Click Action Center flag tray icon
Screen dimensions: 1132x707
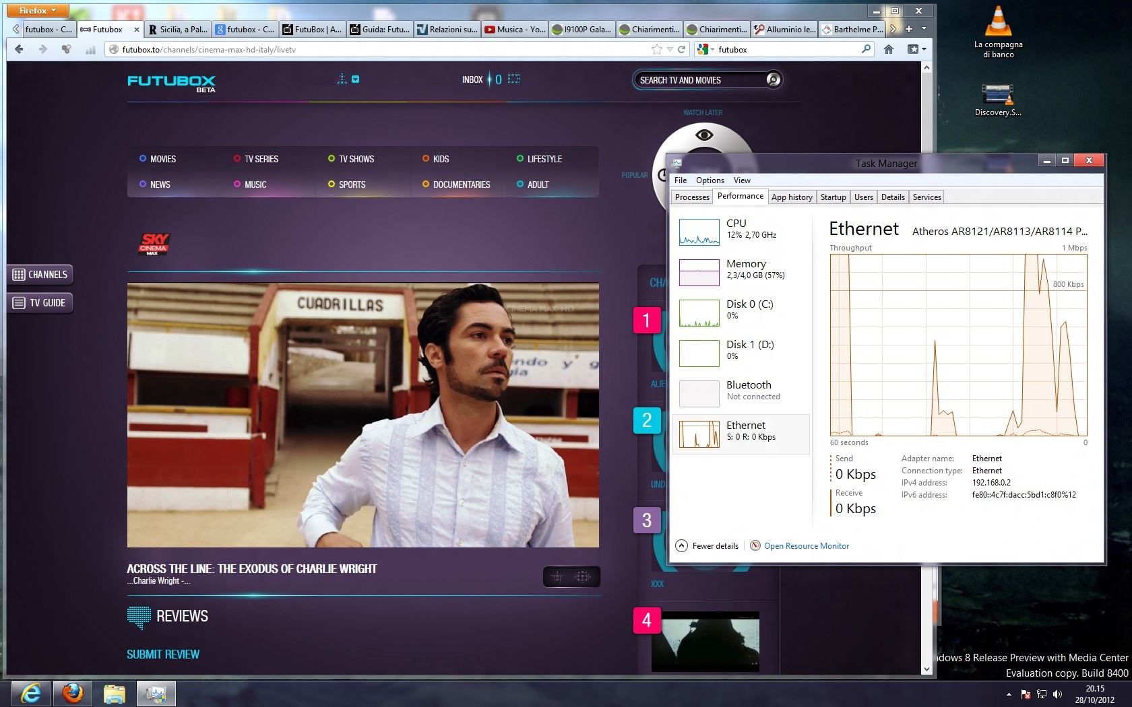[x=1026, y=694]
